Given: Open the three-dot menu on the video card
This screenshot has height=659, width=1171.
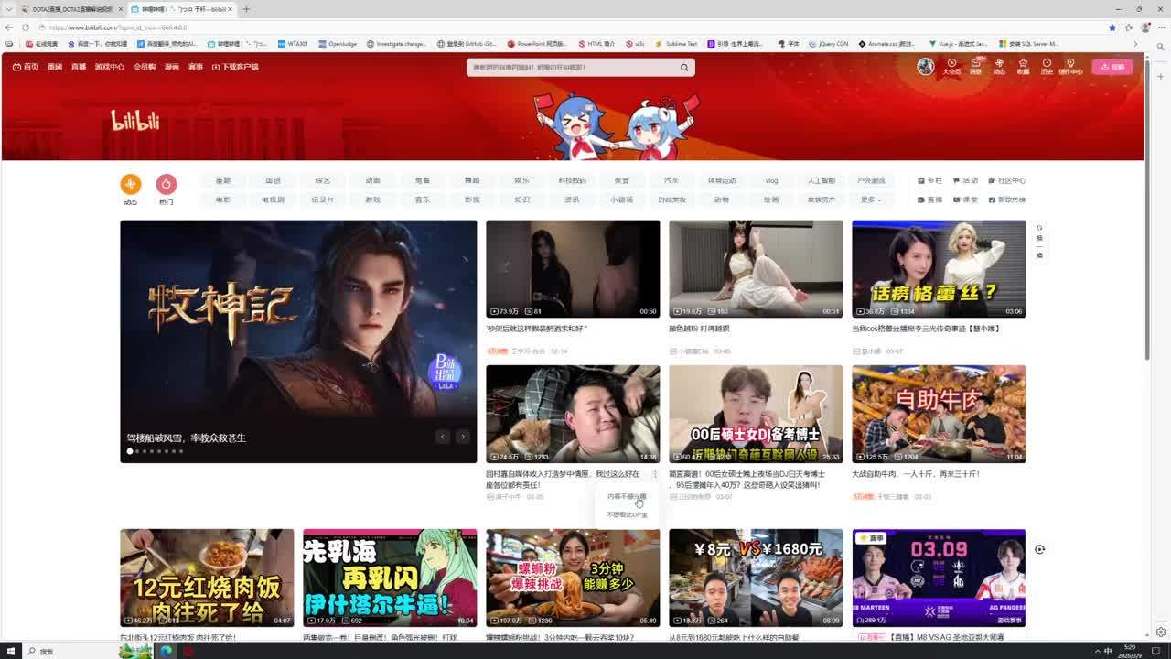Looking at the screenshot, I should pyautogui.click(x=655, y=475).
